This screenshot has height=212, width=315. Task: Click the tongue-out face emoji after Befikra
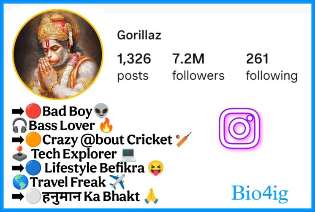coord(156,168)
